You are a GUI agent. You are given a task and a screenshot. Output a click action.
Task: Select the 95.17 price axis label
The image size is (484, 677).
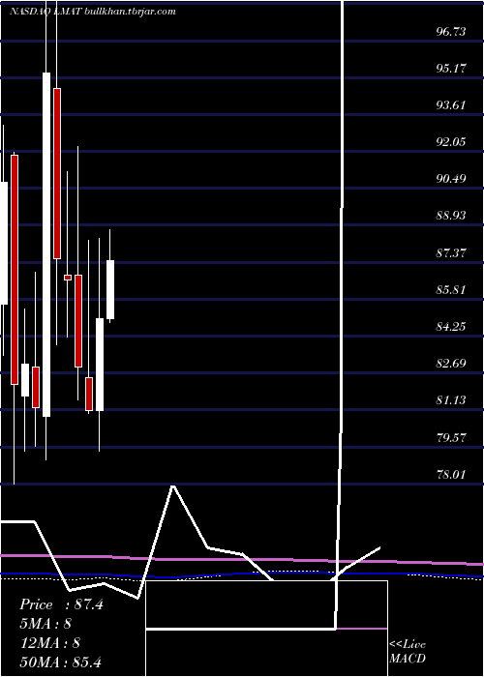tap(451, 69)
